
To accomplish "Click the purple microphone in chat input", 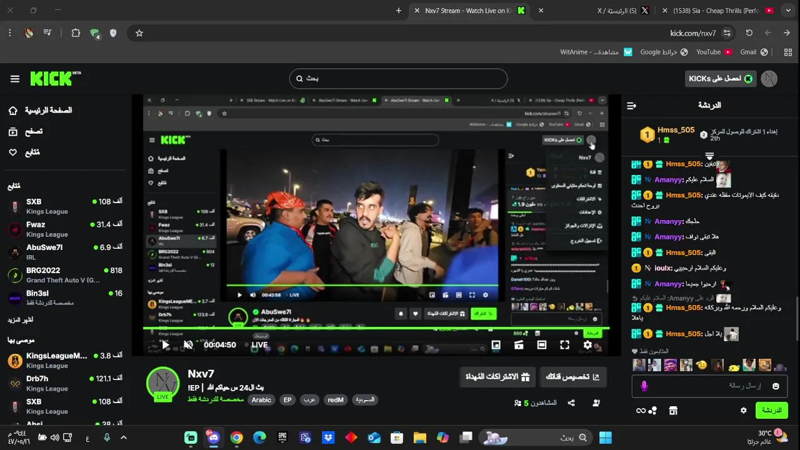I will pos(644,386).
